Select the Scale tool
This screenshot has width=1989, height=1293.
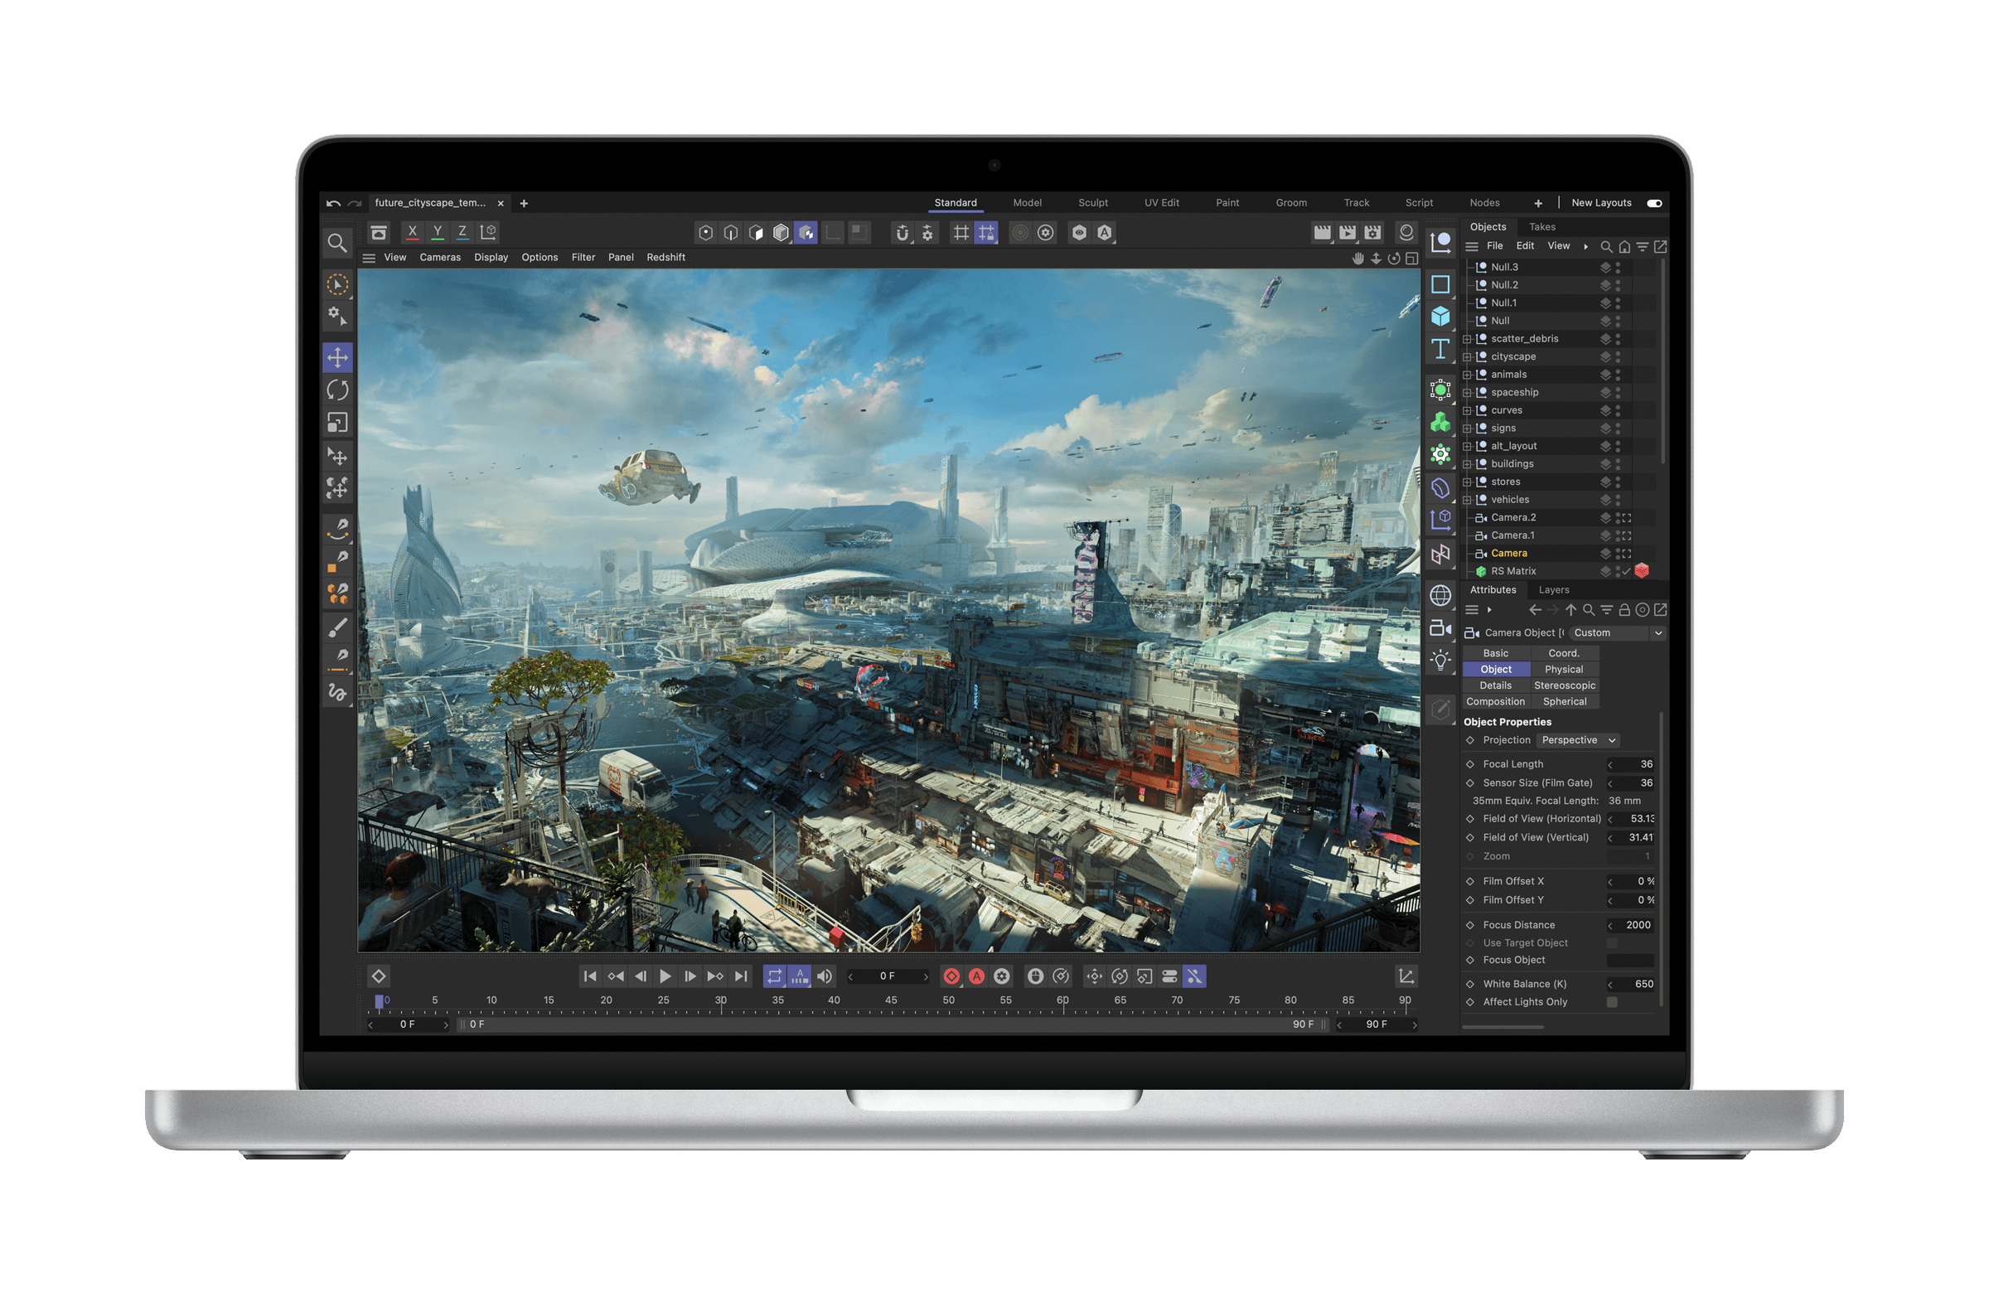(x=337, y=423)
